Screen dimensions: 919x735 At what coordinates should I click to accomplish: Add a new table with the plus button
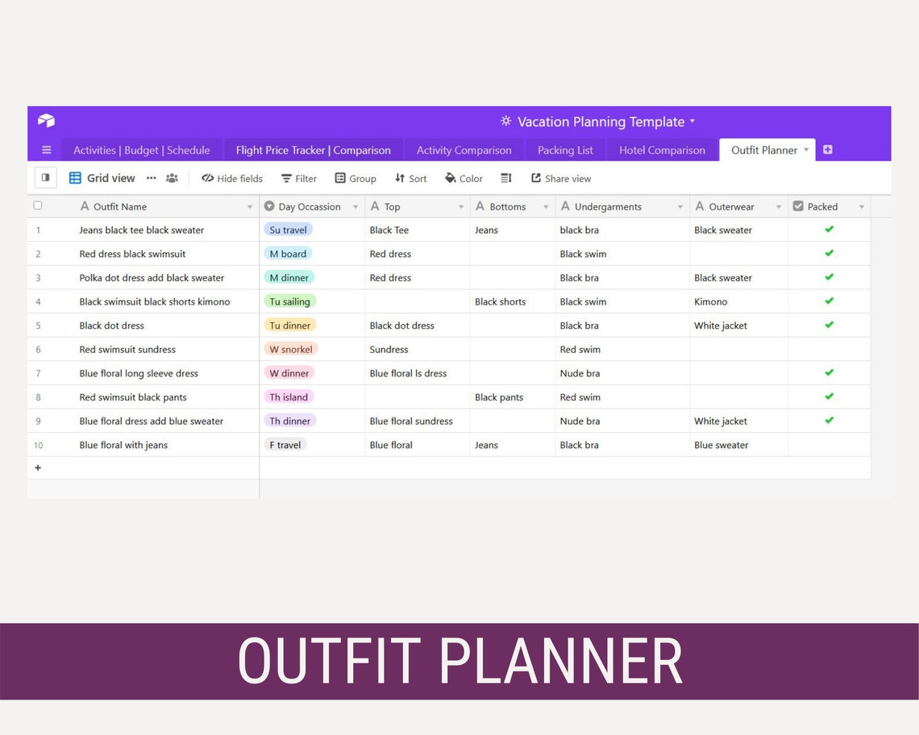click(827, 149)
